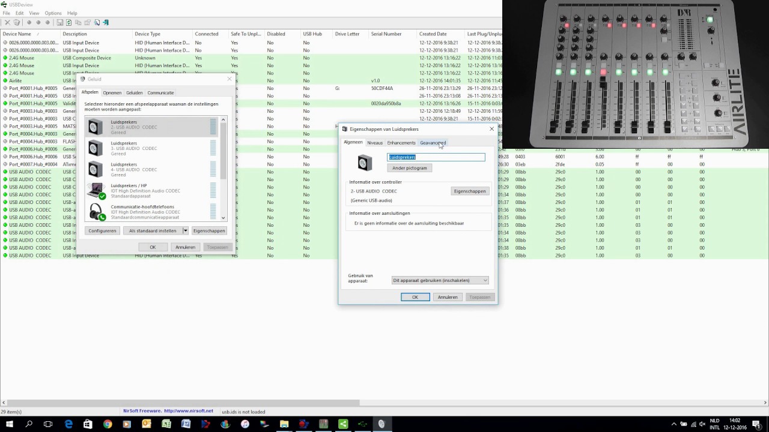Image resolution: width=769 pixels, height=432 pixels.
Task: Open the Options menu in USBDeview
Action: (53, 13)
